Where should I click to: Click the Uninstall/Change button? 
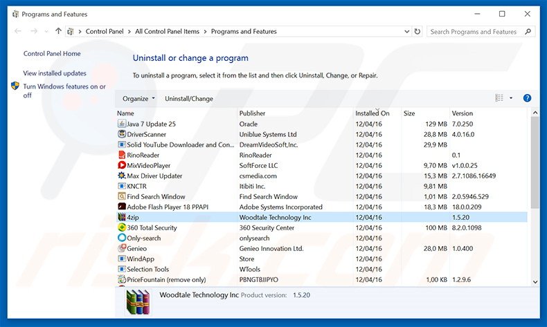point(189,99)
